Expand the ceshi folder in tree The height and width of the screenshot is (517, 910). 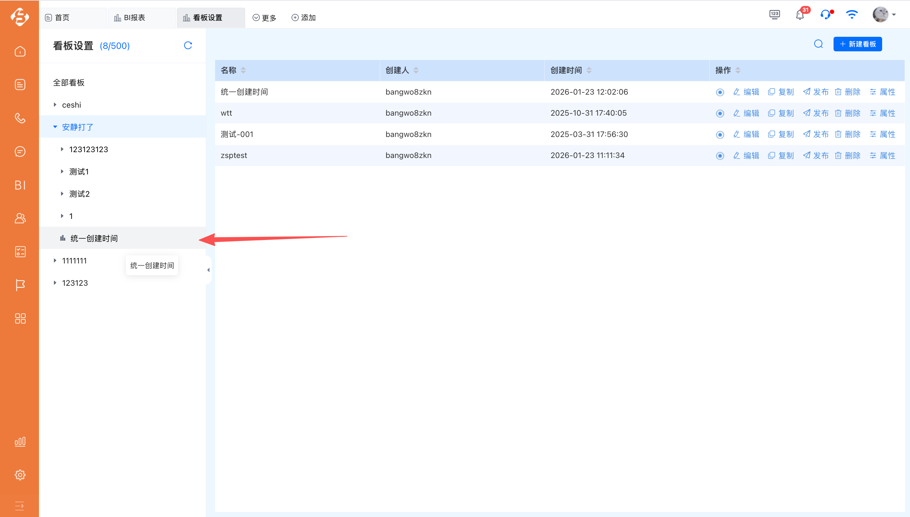pos(55,105)
